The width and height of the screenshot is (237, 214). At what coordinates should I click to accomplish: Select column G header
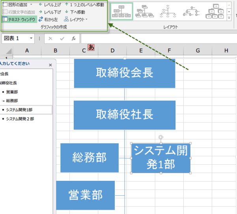(198, 51)
